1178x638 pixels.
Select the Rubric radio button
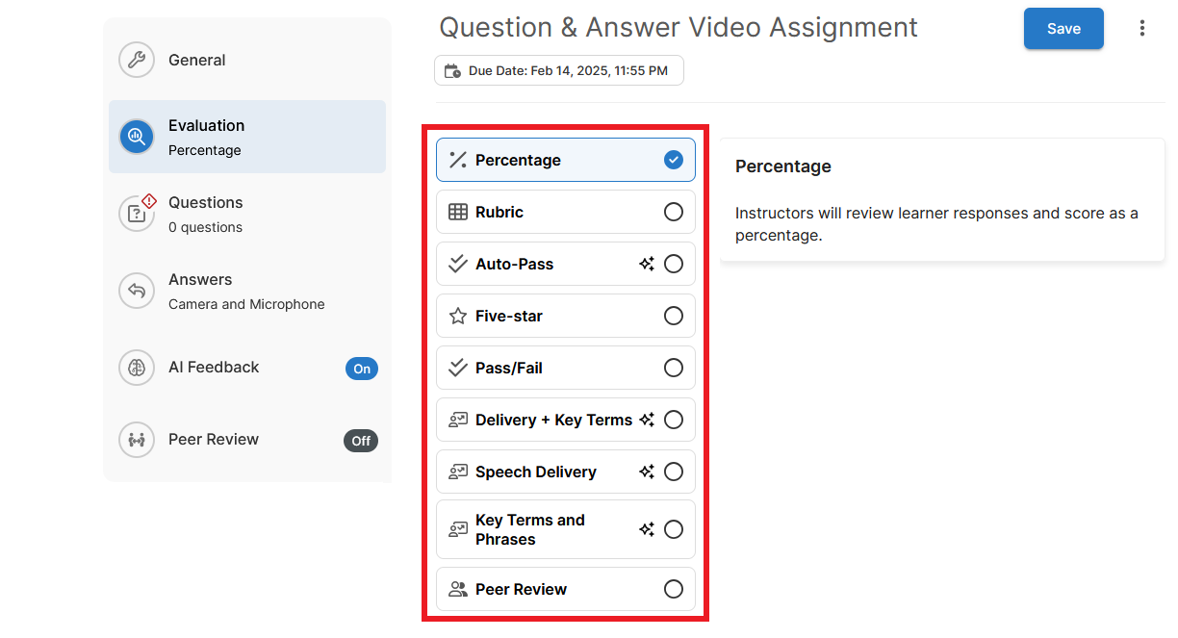(x=674, y=212)
